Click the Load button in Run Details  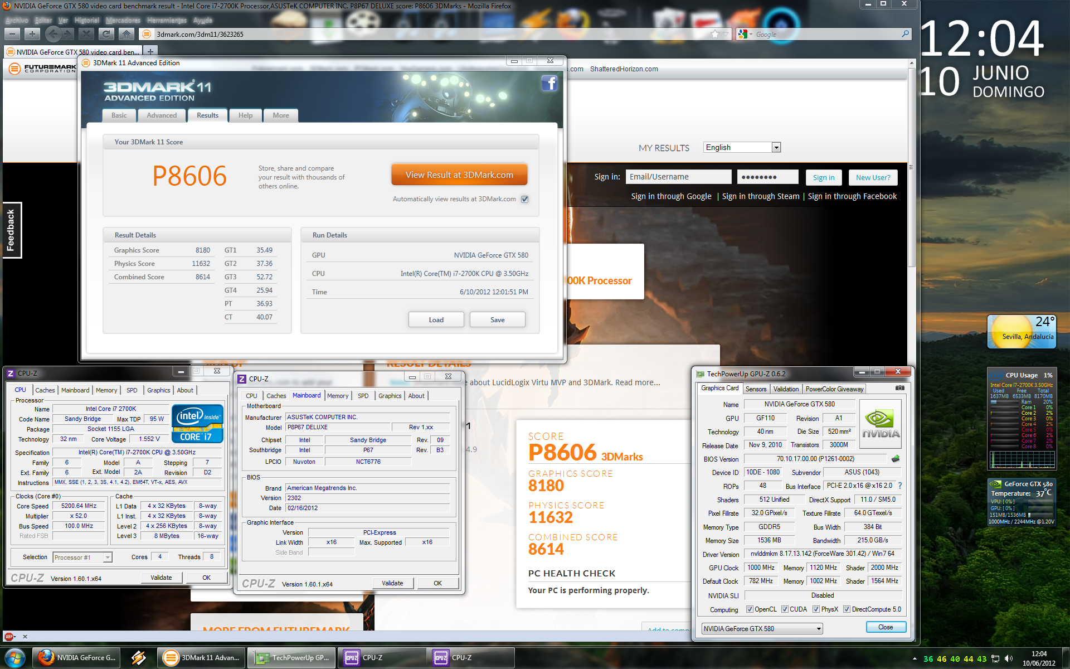tap(436, 319)
